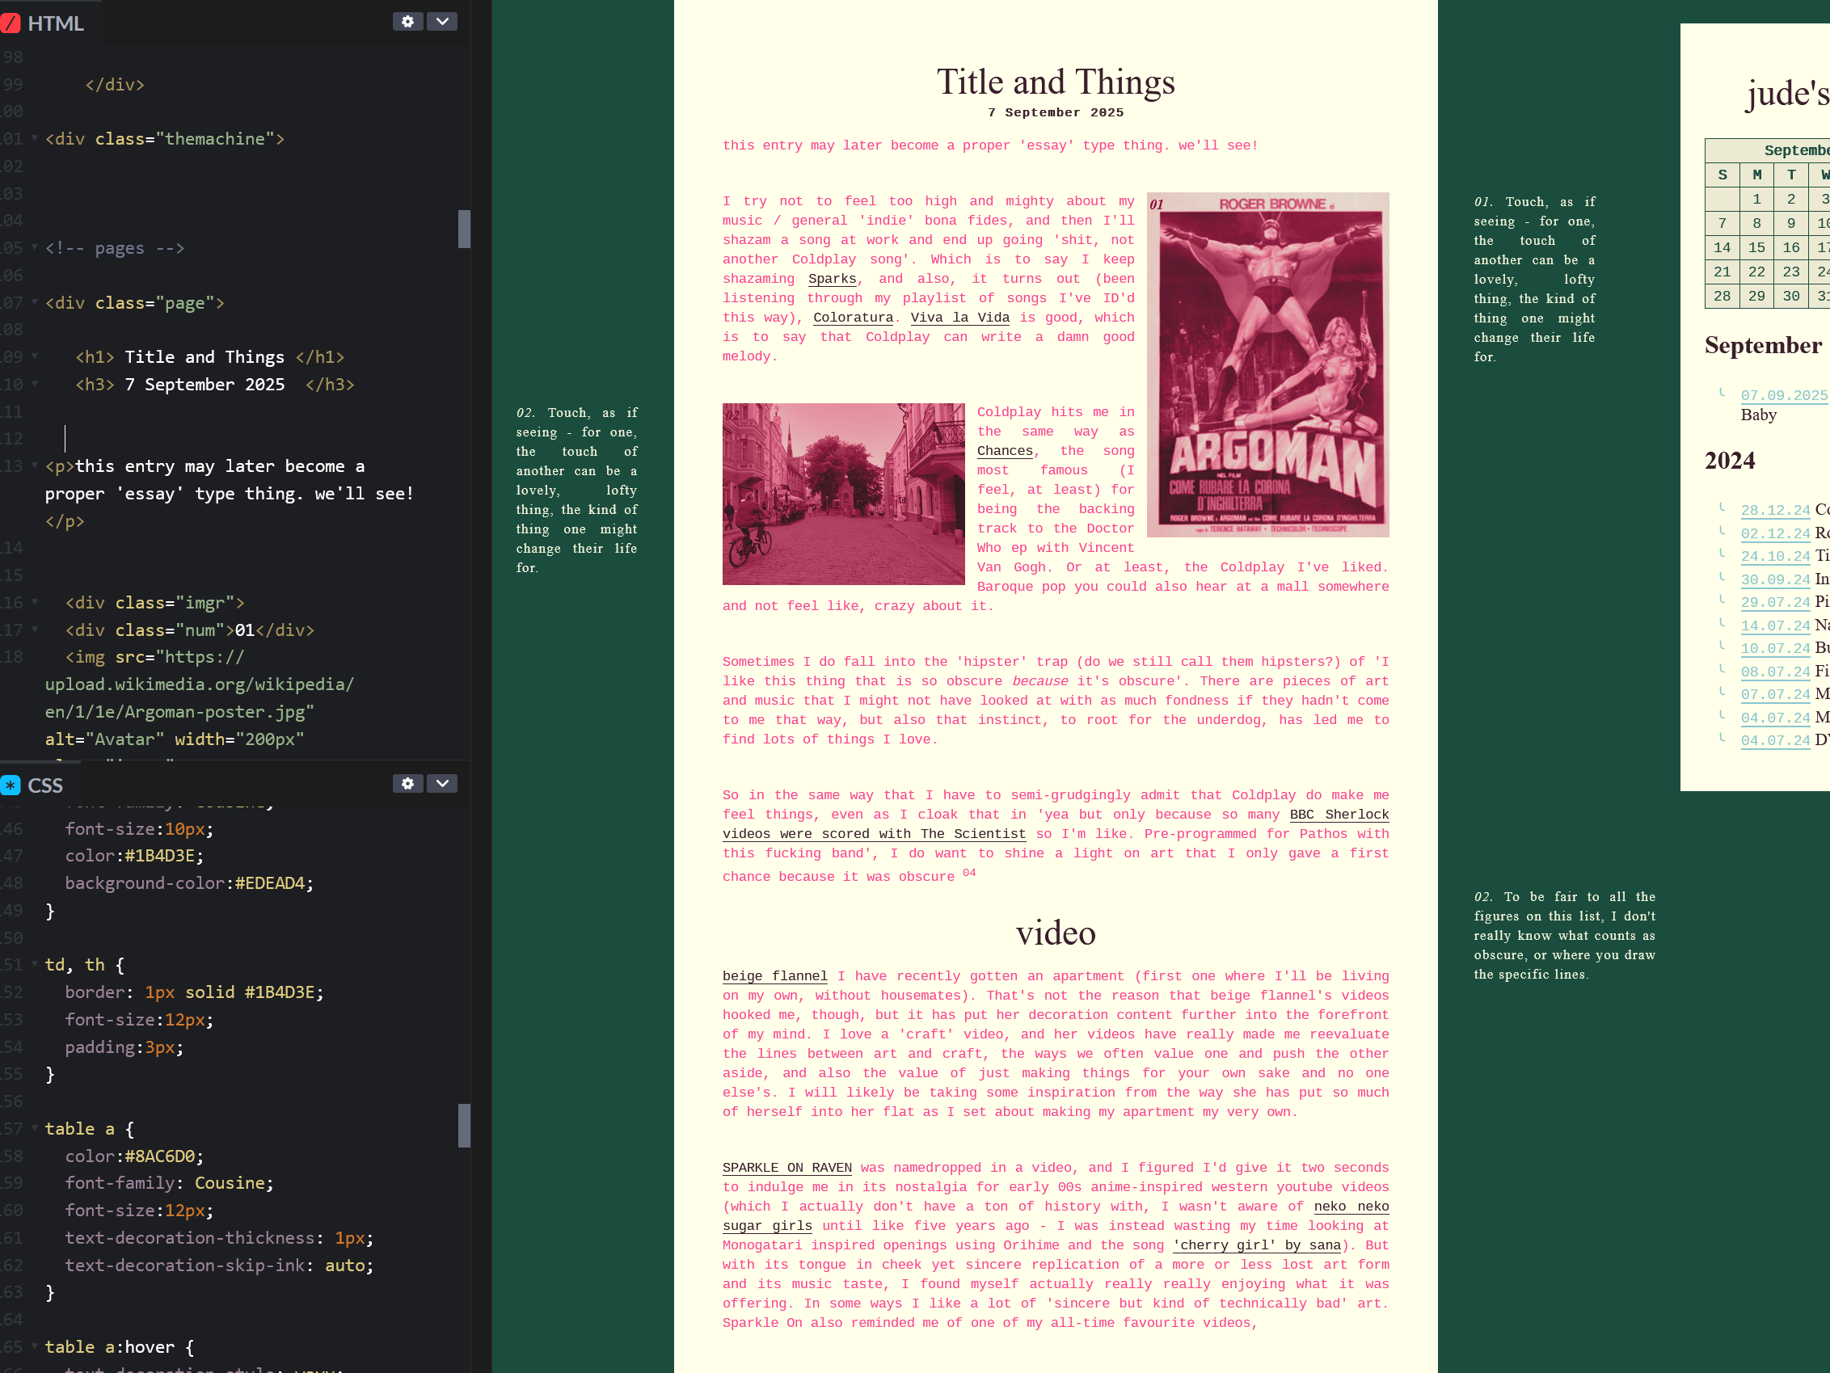Select the CSS panel tab
The image size is (1830, 1373).
[x=37, y=785]
